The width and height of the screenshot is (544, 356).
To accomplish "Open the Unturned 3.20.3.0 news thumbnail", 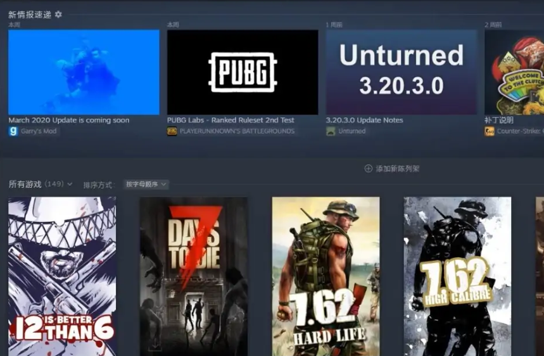I will [402, 72].
